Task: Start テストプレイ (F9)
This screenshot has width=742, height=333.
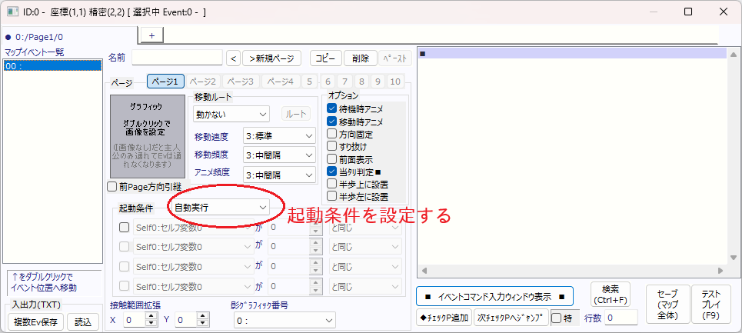Action: pos(711,304)
